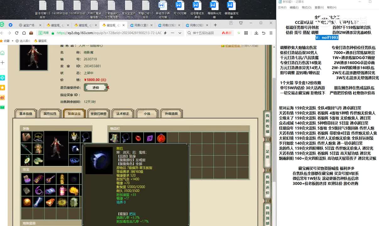Click the 藏宝阁 bookmark link

pyautogui.click(x=40, y=41)
